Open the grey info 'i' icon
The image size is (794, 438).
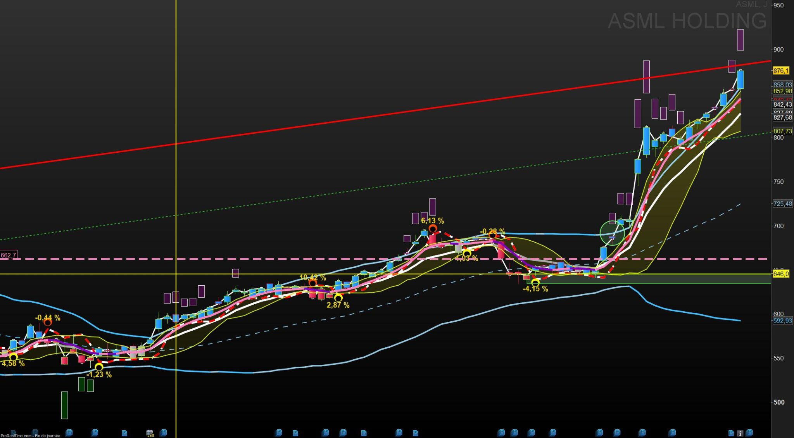(x=740, y=433)
